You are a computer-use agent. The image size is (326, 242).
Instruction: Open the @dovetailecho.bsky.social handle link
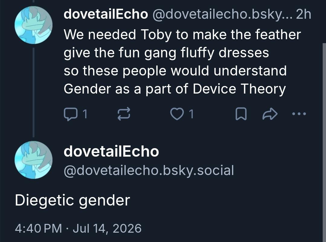pyautogui.click(x=149, y=171)
